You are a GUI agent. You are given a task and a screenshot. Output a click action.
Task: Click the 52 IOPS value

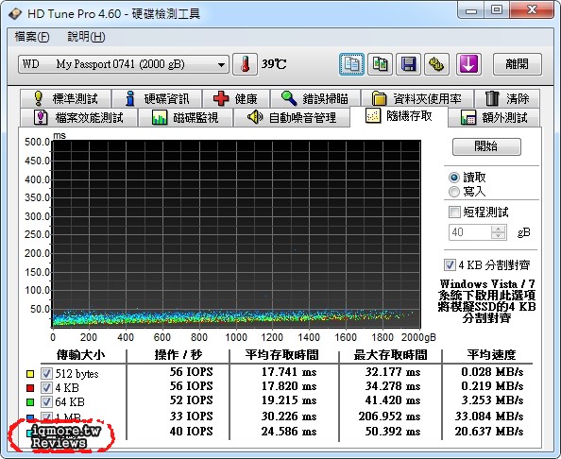click(x=191, y=400)
